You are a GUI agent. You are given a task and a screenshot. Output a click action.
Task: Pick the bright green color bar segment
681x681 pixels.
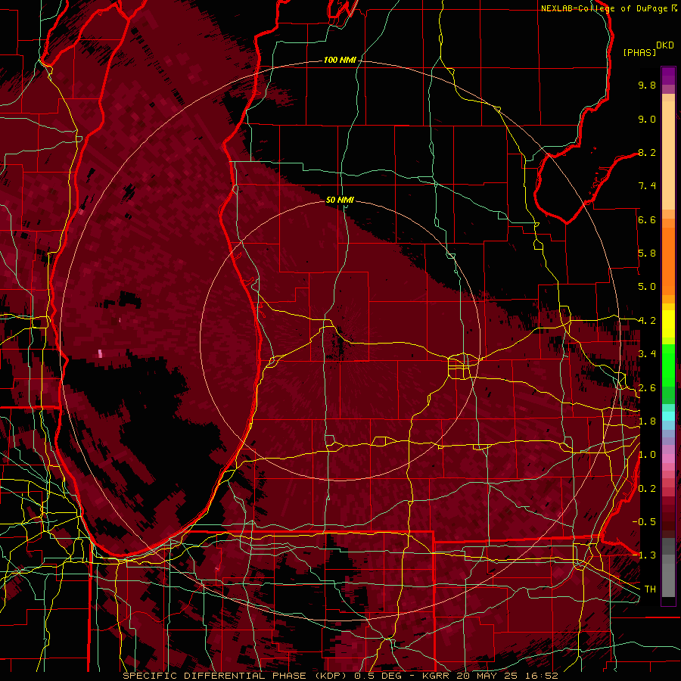tap(668, 364)
